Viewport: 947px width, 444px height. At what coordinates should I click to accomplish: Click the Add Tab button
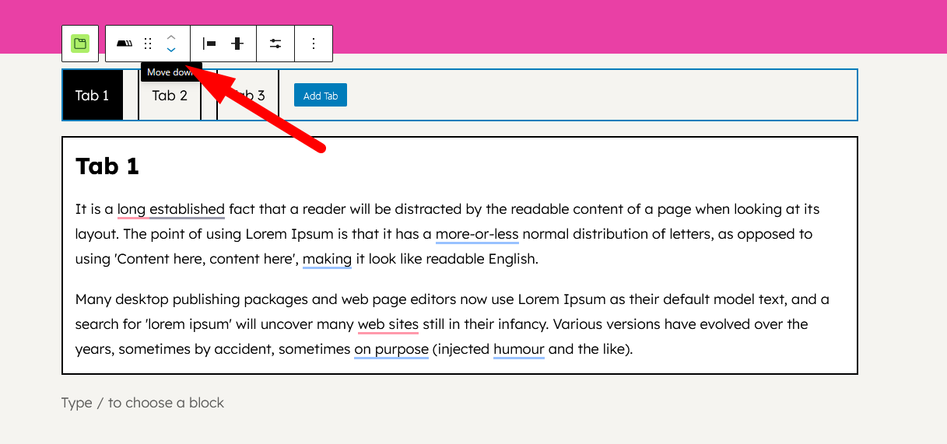(321, 96)
